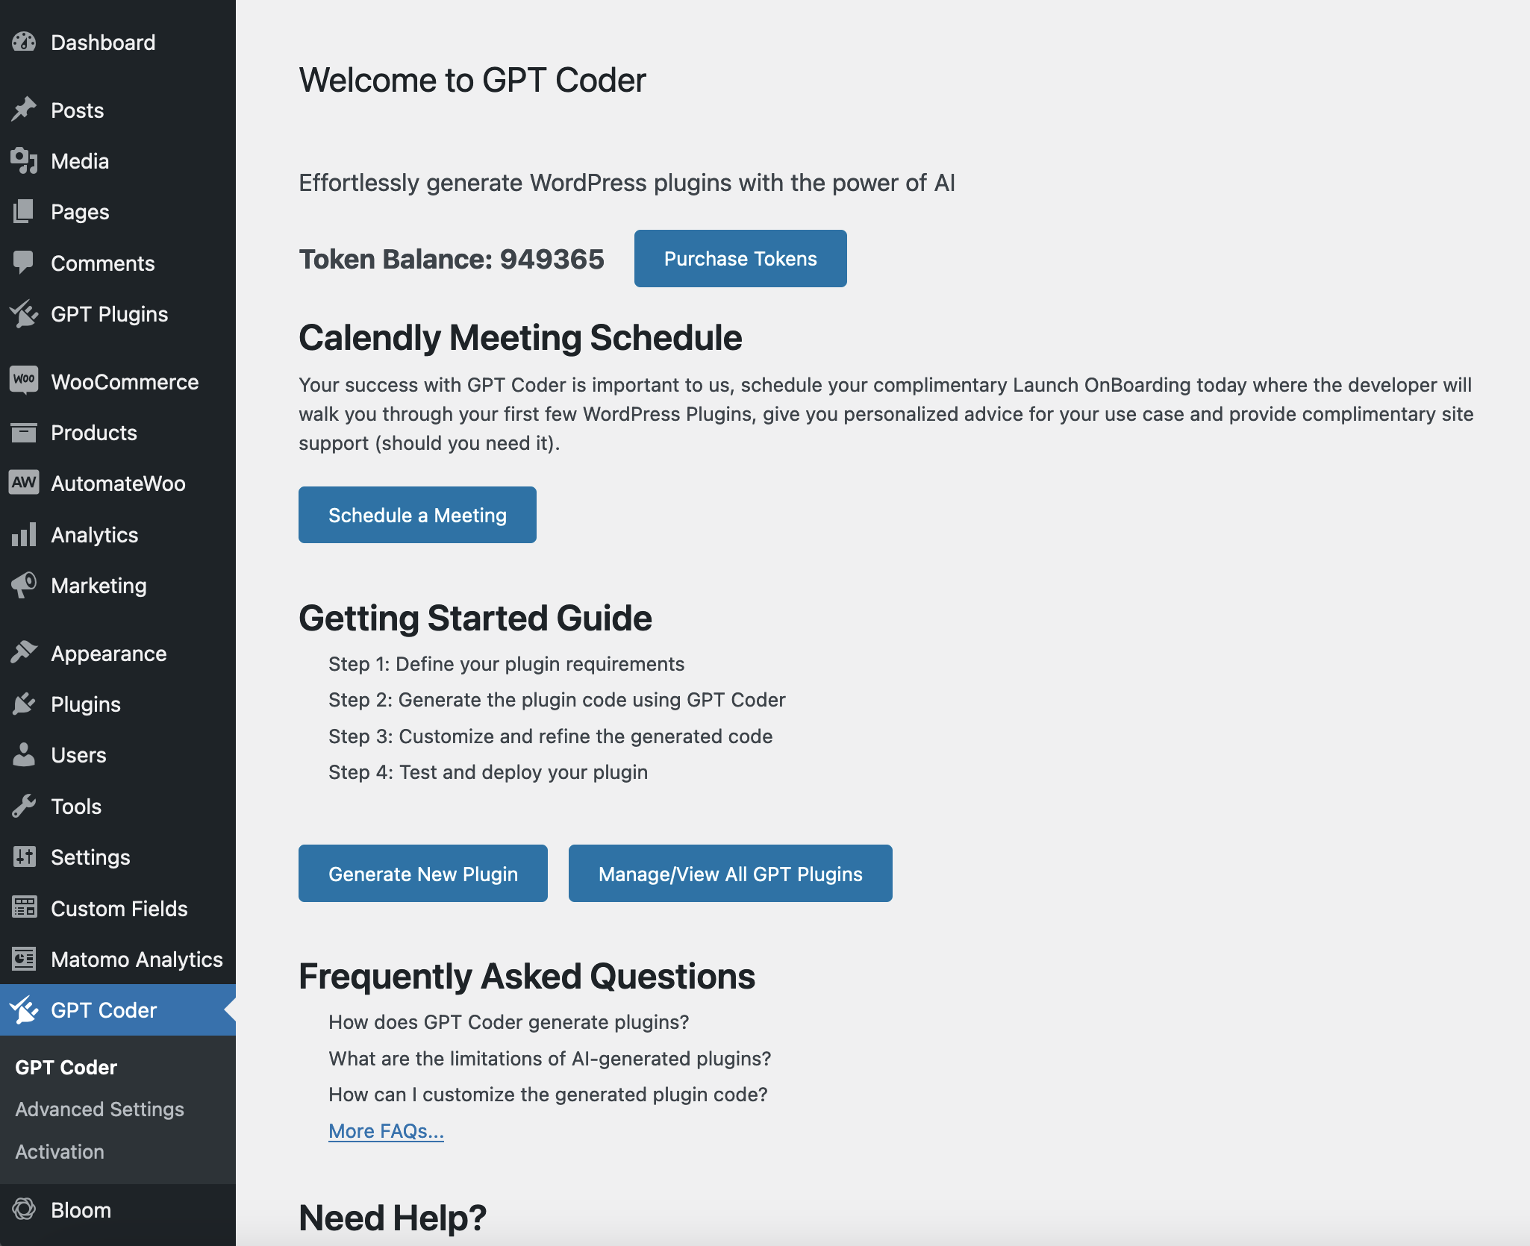Click the Matomo Analytics icon
The height and width of the screenshot is (1246, 1530).
pyautogui.click(x=24, y=959)
